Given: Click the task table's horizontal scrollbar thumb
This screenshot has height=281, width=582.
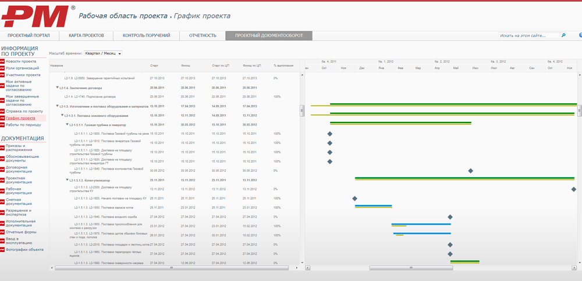Looking at the screenshot, I should click(x=172, y=268).
